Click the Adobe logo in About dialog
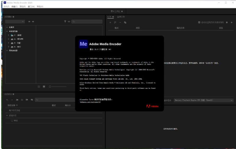 152,106
